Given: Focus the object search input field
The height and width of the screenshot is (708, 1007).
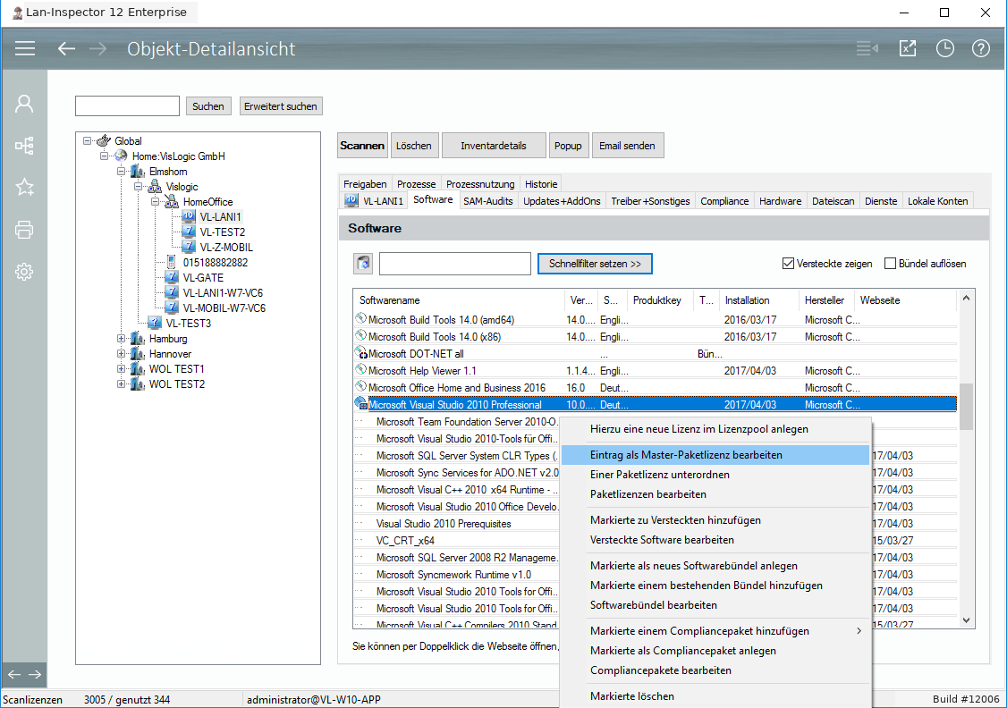Looking at the screenshot, I should pyautogui.click(x=127, y=105).
